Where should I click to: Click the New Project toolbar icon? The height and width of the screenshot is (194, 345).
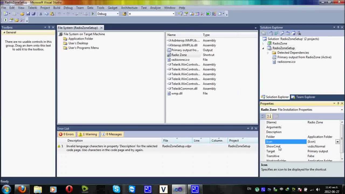(x=6, y=14)
